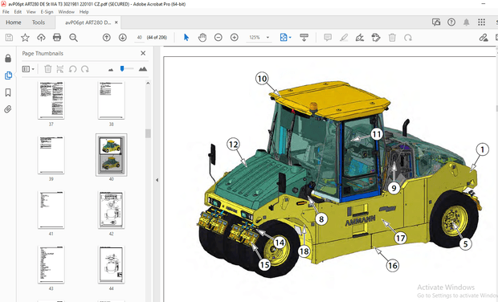Delete the page using the toolbar trash icon
The width and height of the screenshot is (498, 302).
click(x=392, y=38)
